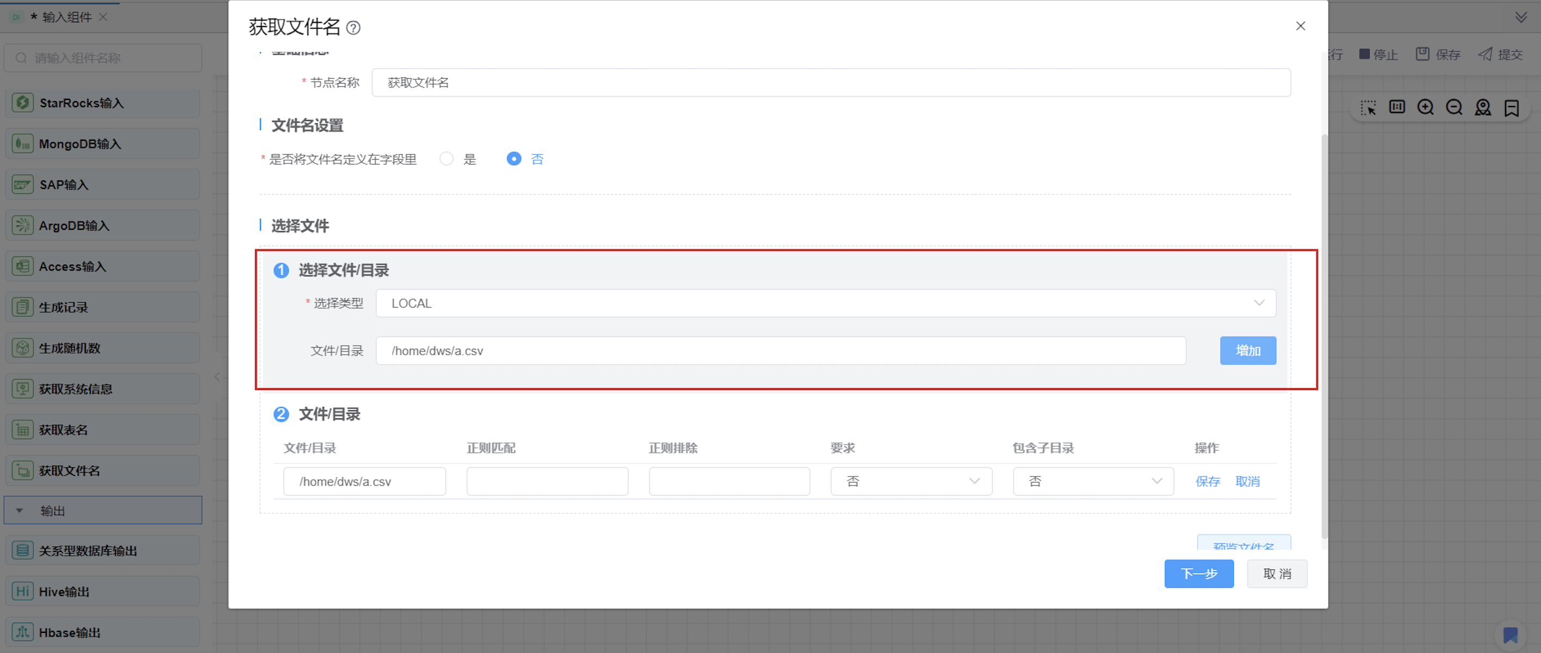Switch to the 输入组件 tab
Viewport: 1541px width, 653px height.
tap(66, 17)
